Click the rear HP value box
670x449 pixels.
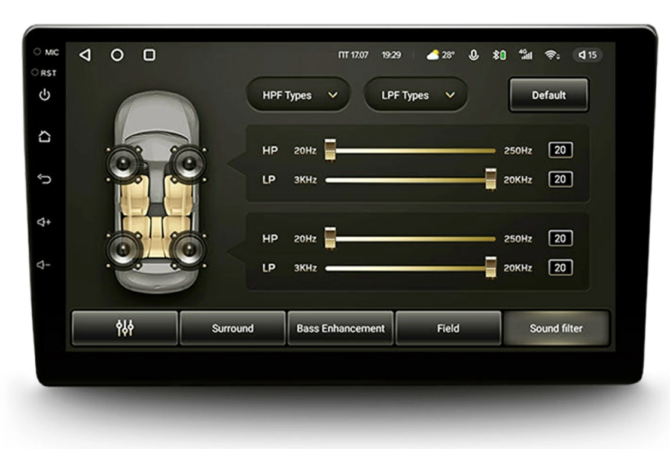560,239
